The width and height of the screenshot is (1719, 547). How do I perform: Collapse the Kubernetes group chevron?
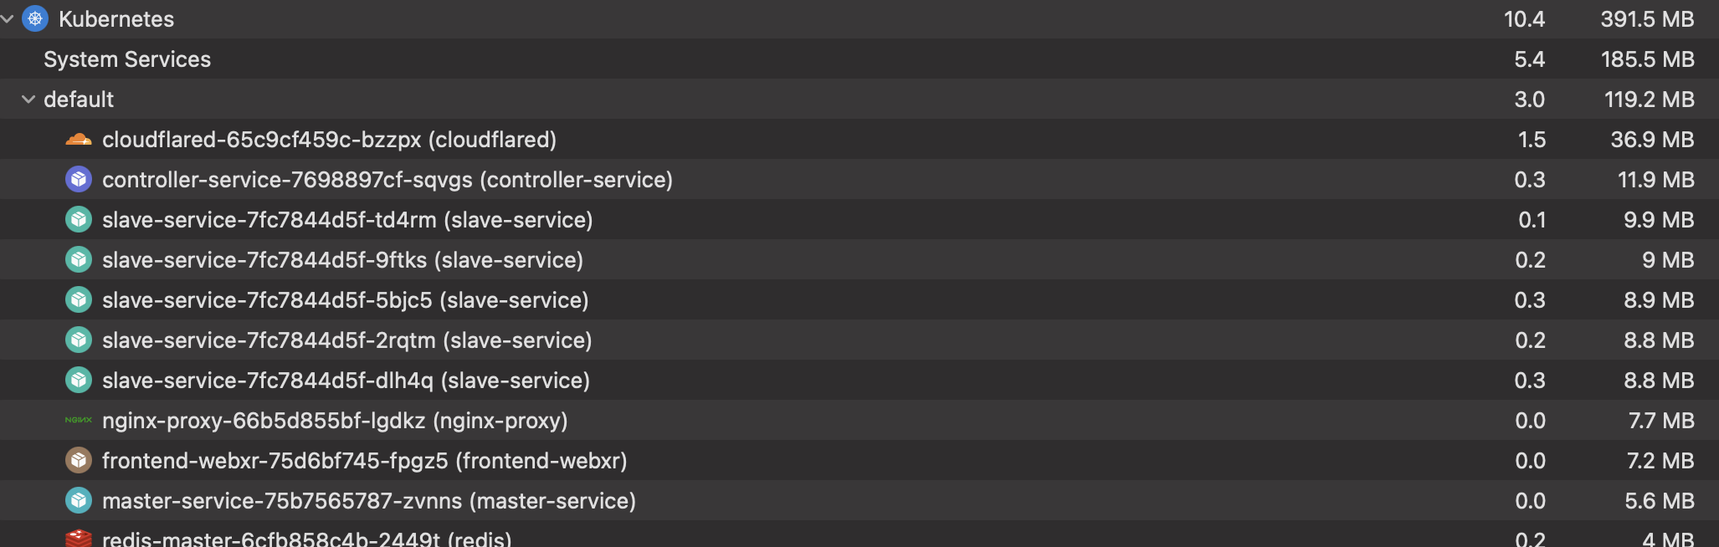tap(8, 18)
